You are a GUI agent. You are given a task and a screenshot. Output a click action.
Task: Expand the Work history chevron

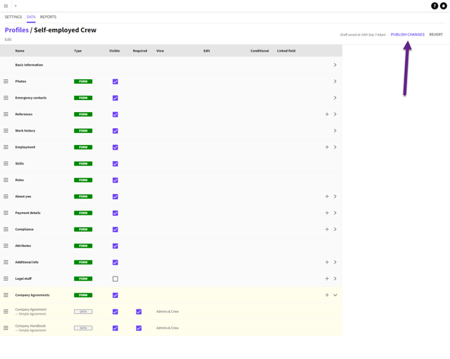coord(335,131)
